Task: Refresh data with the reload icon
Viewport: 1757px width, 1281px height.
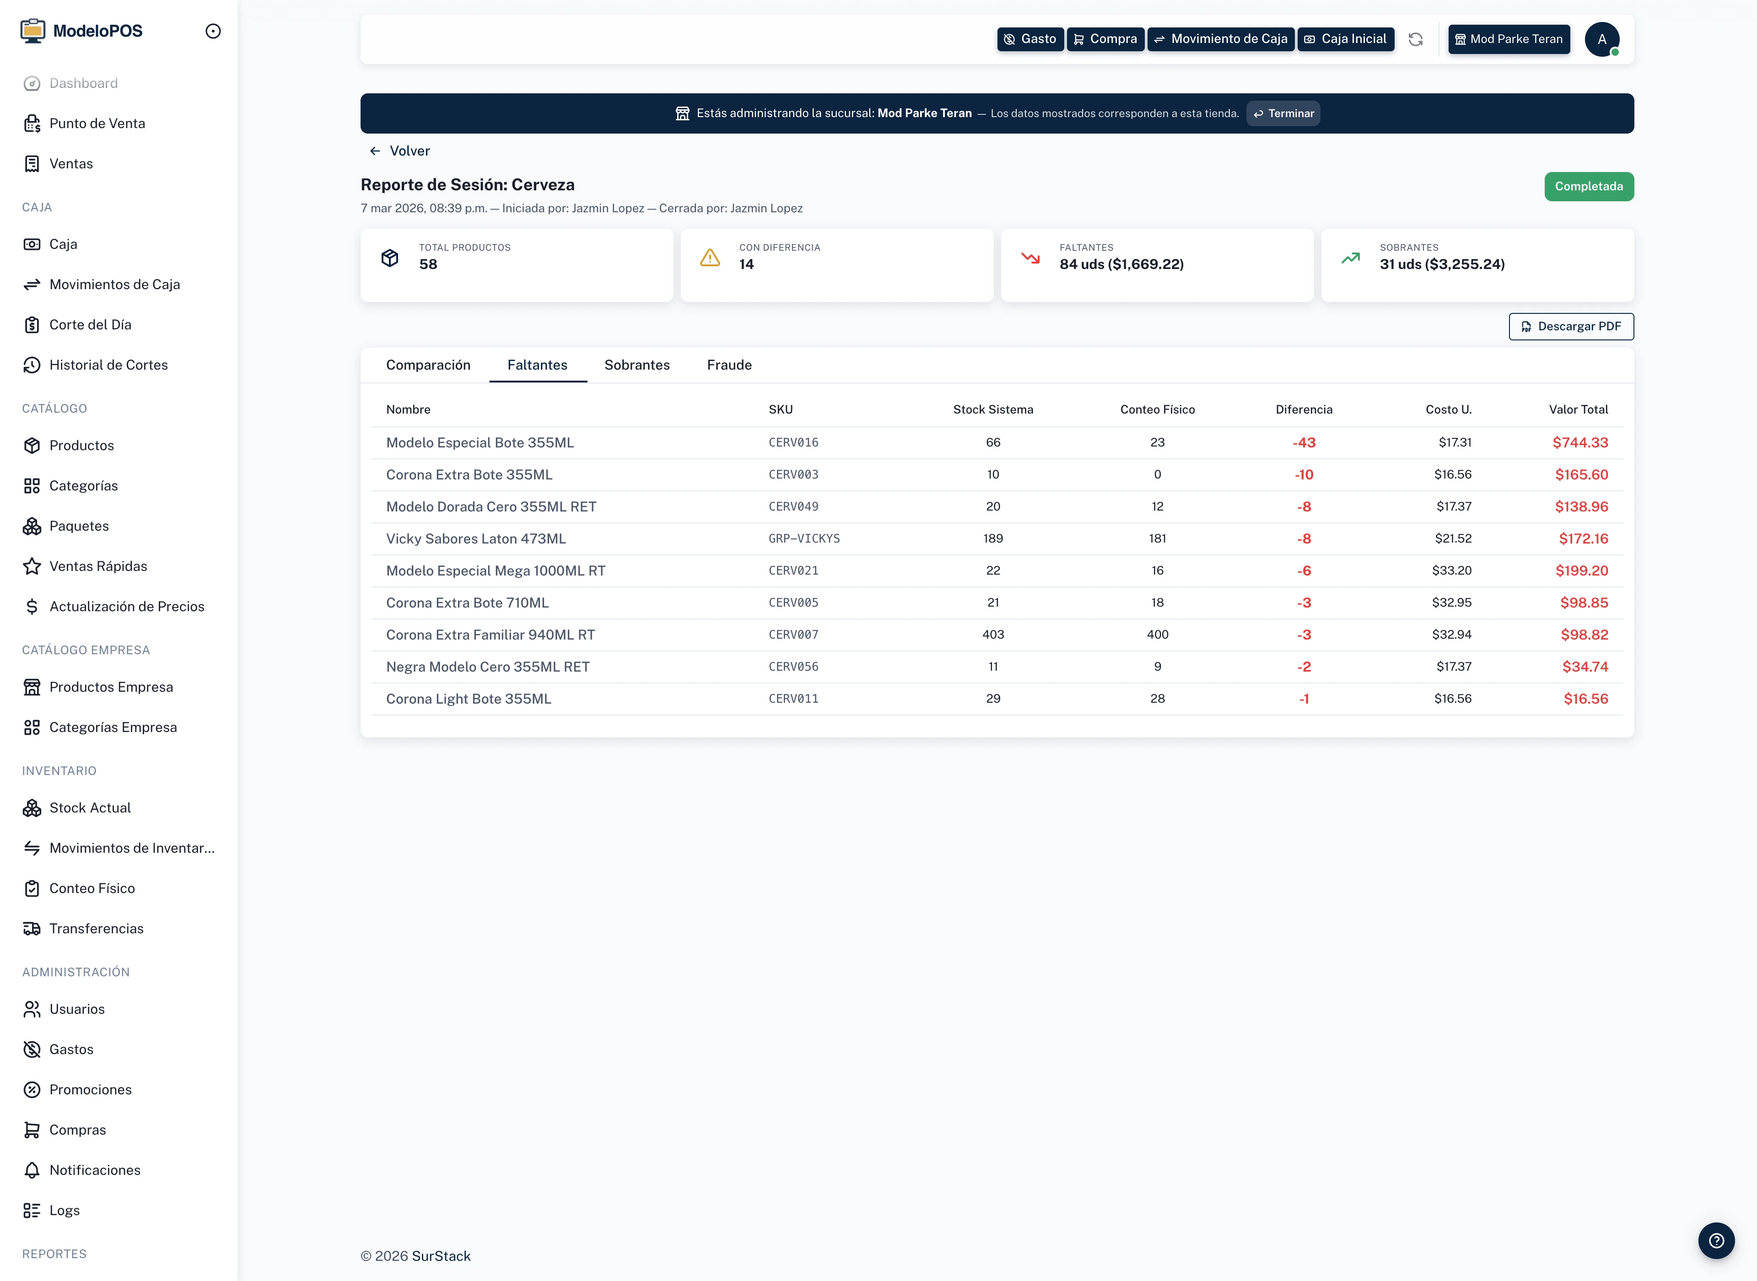Action: pyautogui.click(x=1416, y=39)
